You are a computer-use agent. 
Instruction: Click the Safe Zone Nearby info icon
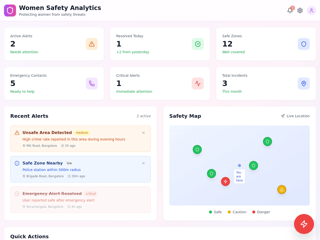(x=17, y=163)
